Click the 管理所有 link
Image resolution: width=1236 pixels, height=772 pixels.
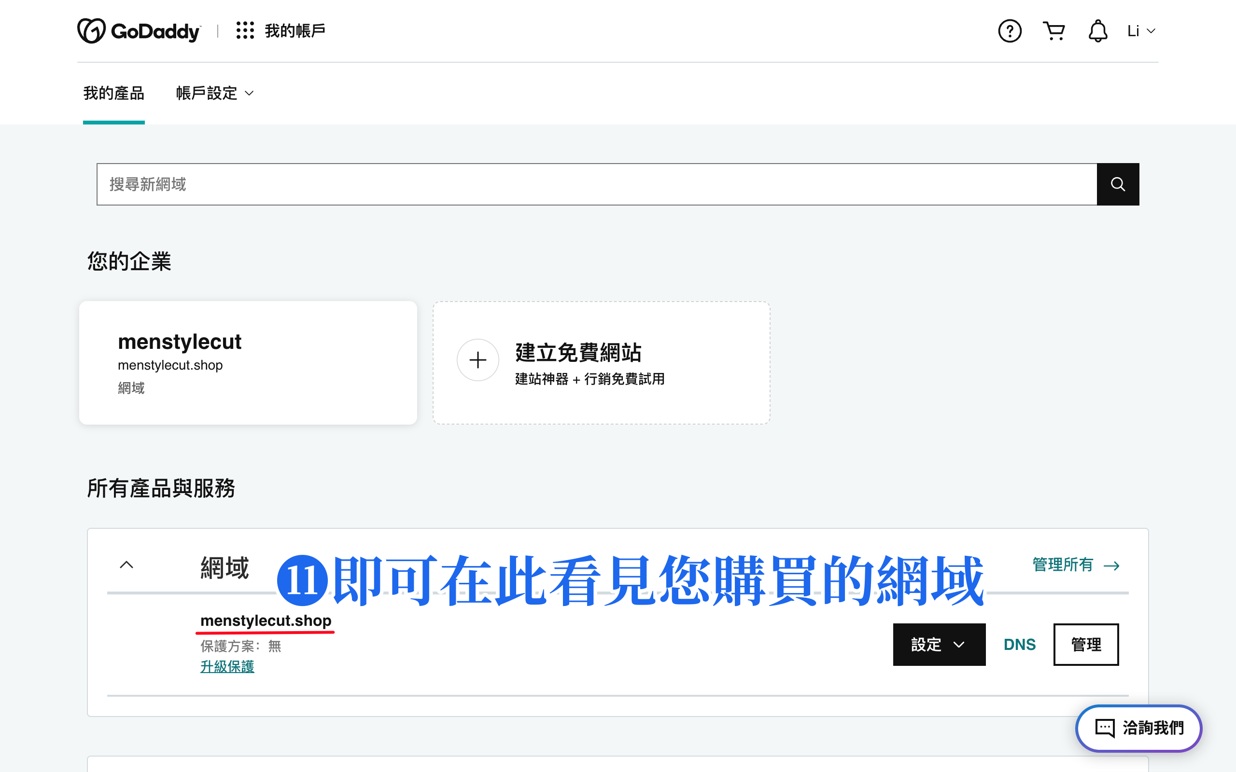tap(1076, 565)
